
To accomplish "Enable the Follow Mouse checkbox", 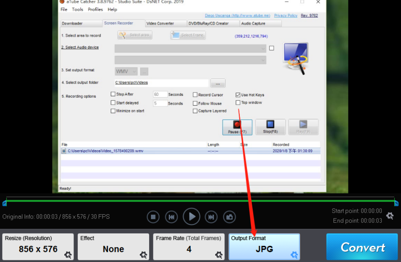I will [x=195, y=103].
